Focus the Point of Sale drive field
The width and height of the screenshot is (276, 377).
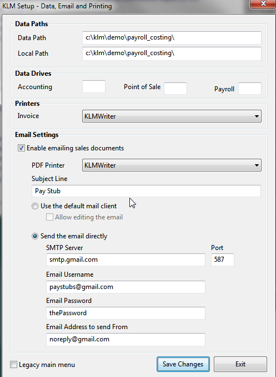click(x=175, y=89)
